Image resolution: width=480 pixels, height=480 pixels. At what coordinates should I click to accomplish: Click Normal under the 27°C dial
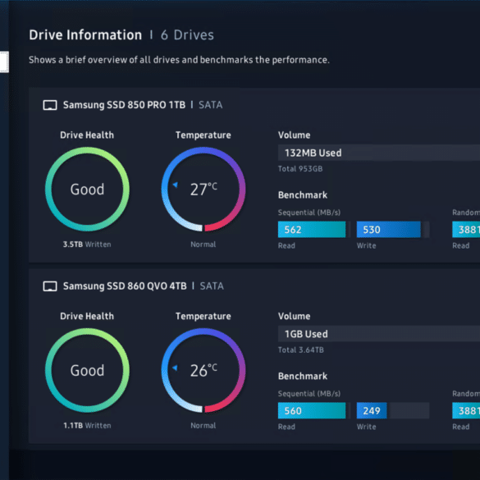click(203, 245)
